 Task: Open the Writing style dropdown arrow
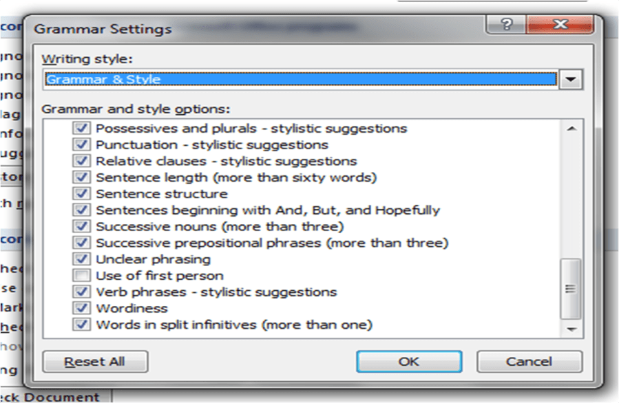(x=569, y=80)
